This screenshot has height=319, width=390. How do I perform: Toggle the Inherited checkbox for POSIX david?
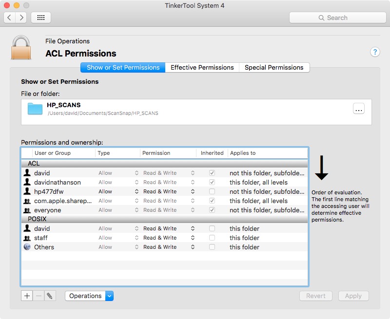point(212,228)
